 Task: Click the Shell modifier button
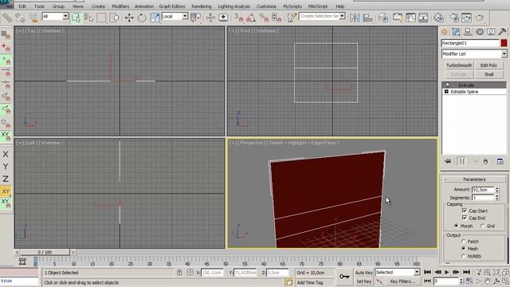488,74
